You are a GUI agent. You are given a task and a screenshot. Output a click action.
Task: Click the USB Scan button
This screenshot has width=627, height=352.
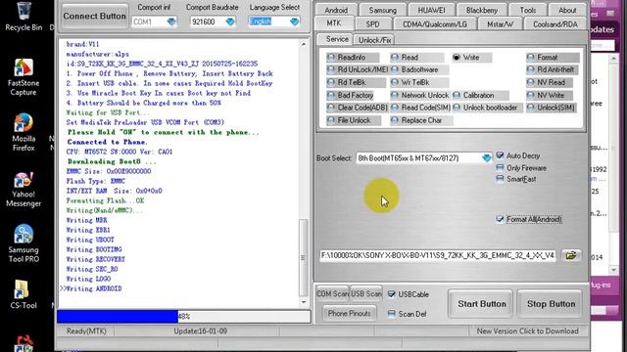pyautogui.click(x=366, y=294)
